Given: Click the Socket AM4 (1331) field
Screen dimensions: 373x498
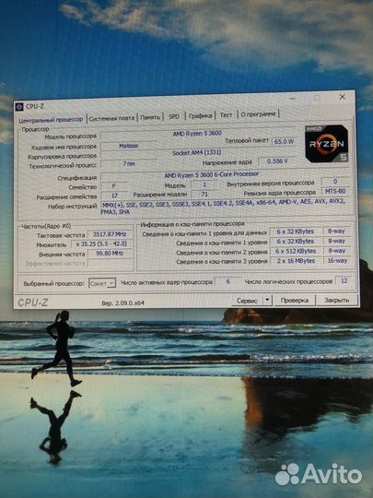Looking at the screenshot, I should pyautogui.click(x=197, y=153).
